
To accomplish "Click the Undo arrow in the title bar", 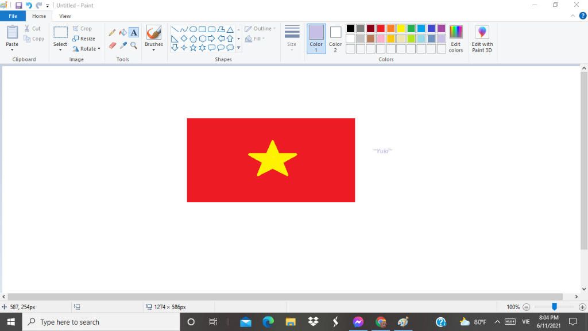I will [x=29, y=5].
